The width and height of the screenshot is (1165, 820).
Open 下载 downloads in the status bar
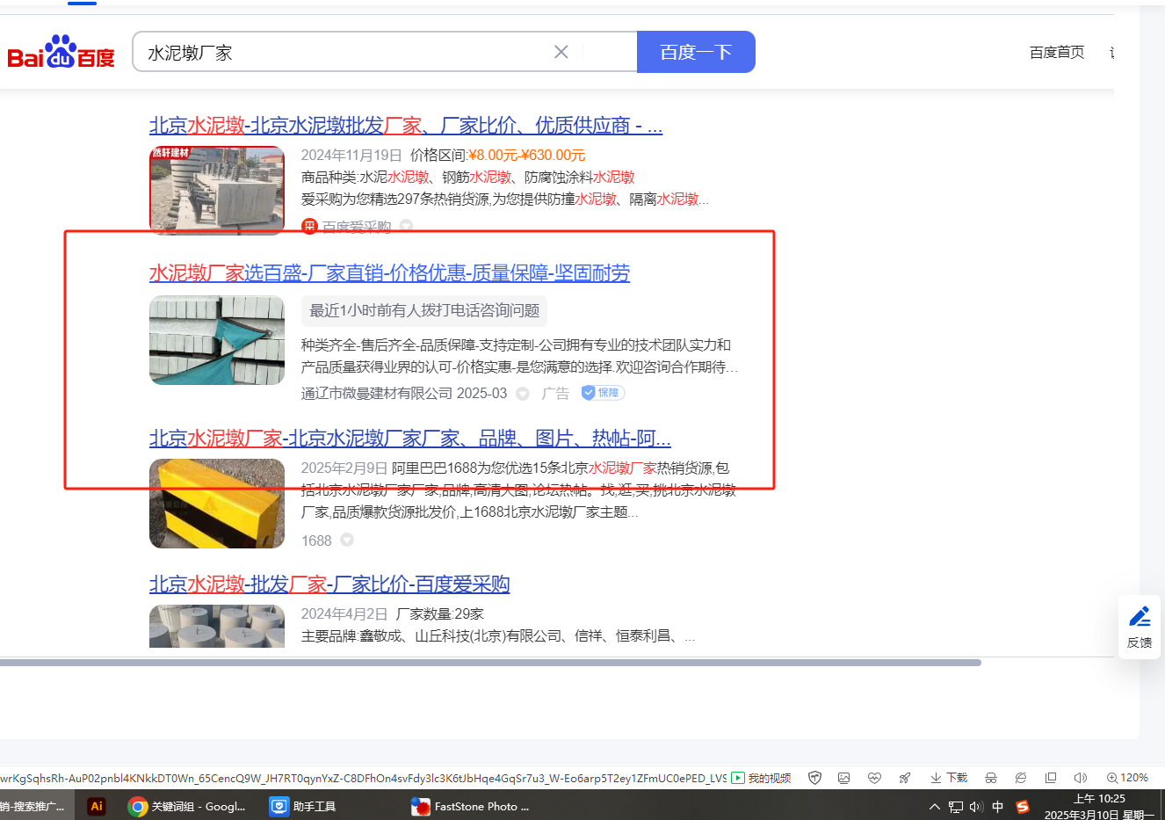(x=949, y=778)
